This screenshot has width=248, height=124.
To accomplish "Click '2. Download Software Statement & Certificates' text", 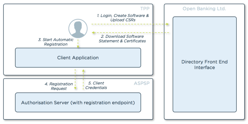I will [x=122, y=39].
